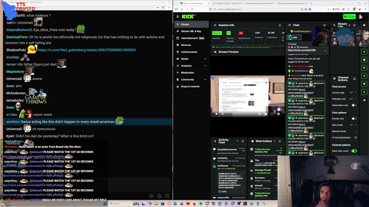Image resolution: width=369 pixels, height=207 pixels.
Task: Expand the Community submenu chevron
Action: tap(205, 80)
